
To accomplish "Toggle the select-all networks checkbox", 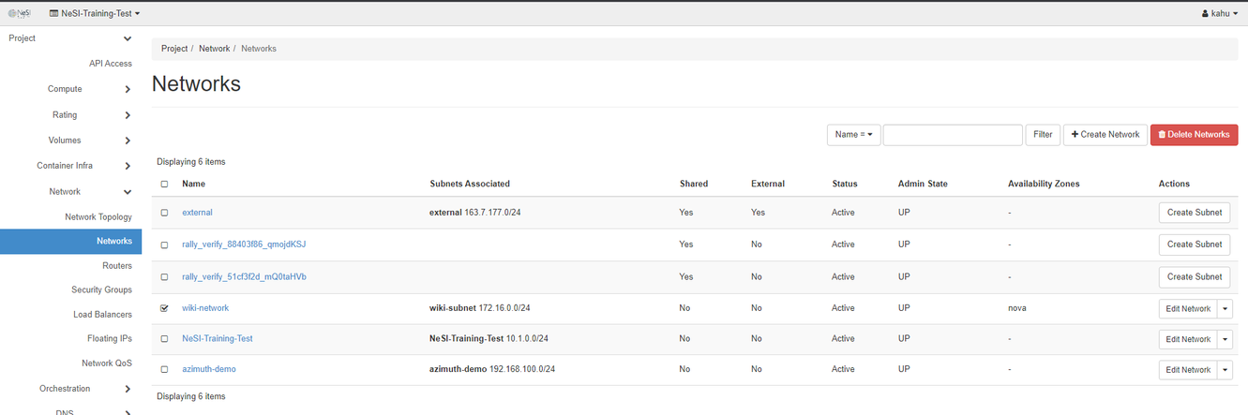I will tap(165, 185).
